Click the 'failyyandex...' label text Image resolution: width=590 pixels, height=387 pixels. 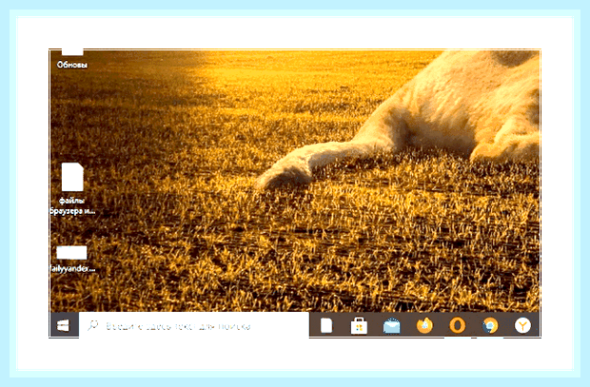coord(72,269)
